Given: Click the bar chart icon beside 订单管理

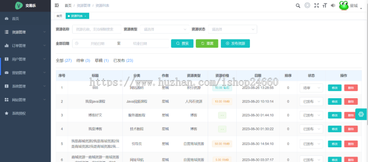Looking at the screenshot, I should pos(7,45).
